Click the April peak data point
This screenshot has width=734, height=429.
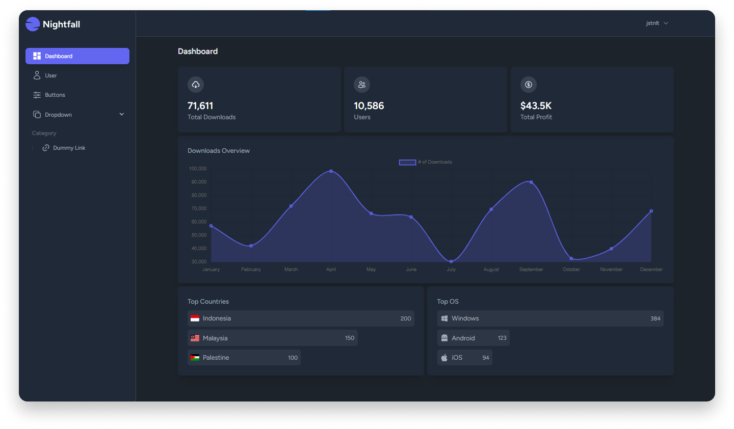331,171
